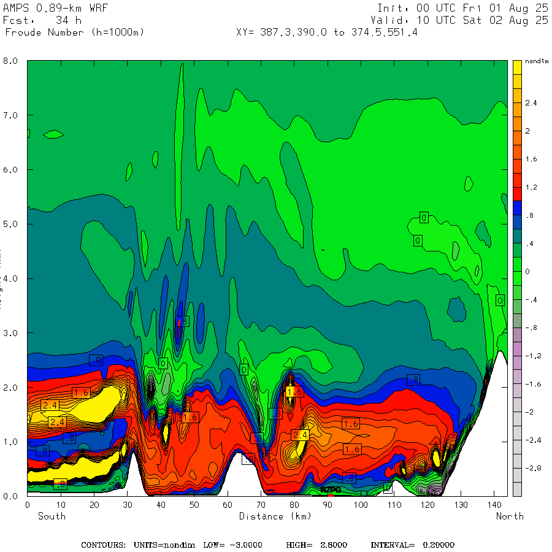The height and width of the screenshot is (552, 552).
Task: Click the 8.0 height axis tick label
Action: coord(10,61)
